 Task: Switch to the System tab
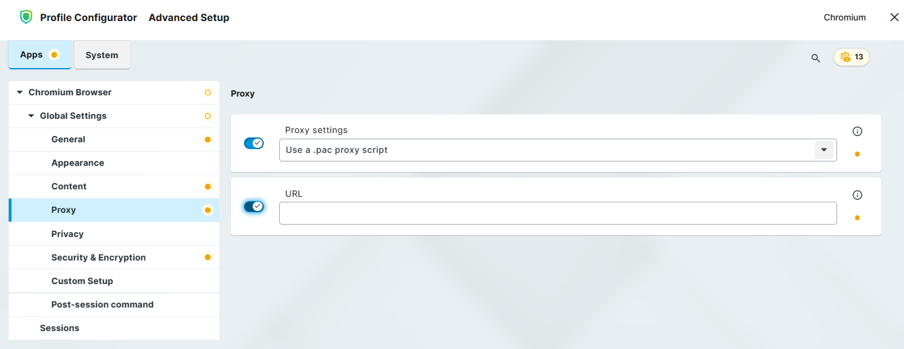point(102,55)
